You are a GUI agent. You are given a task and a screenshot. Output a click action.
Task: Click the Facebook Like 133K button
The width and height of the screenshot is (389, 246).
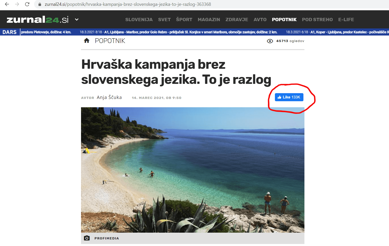coord(289,97)
